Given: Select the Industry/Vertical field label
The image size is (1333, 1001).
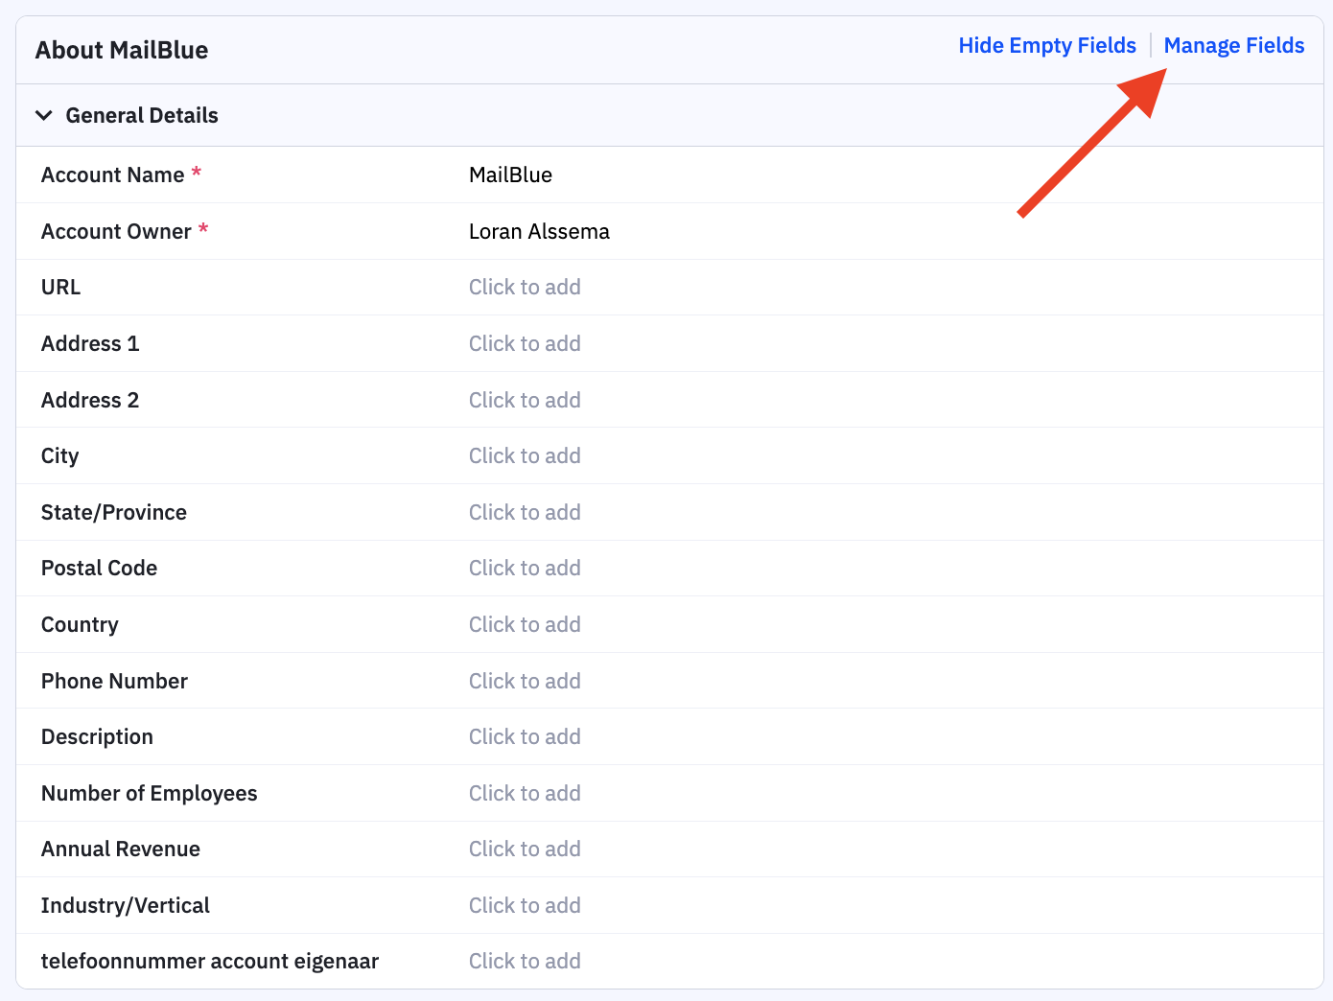Looking at the screenshot, I should (x=125, y=906).
